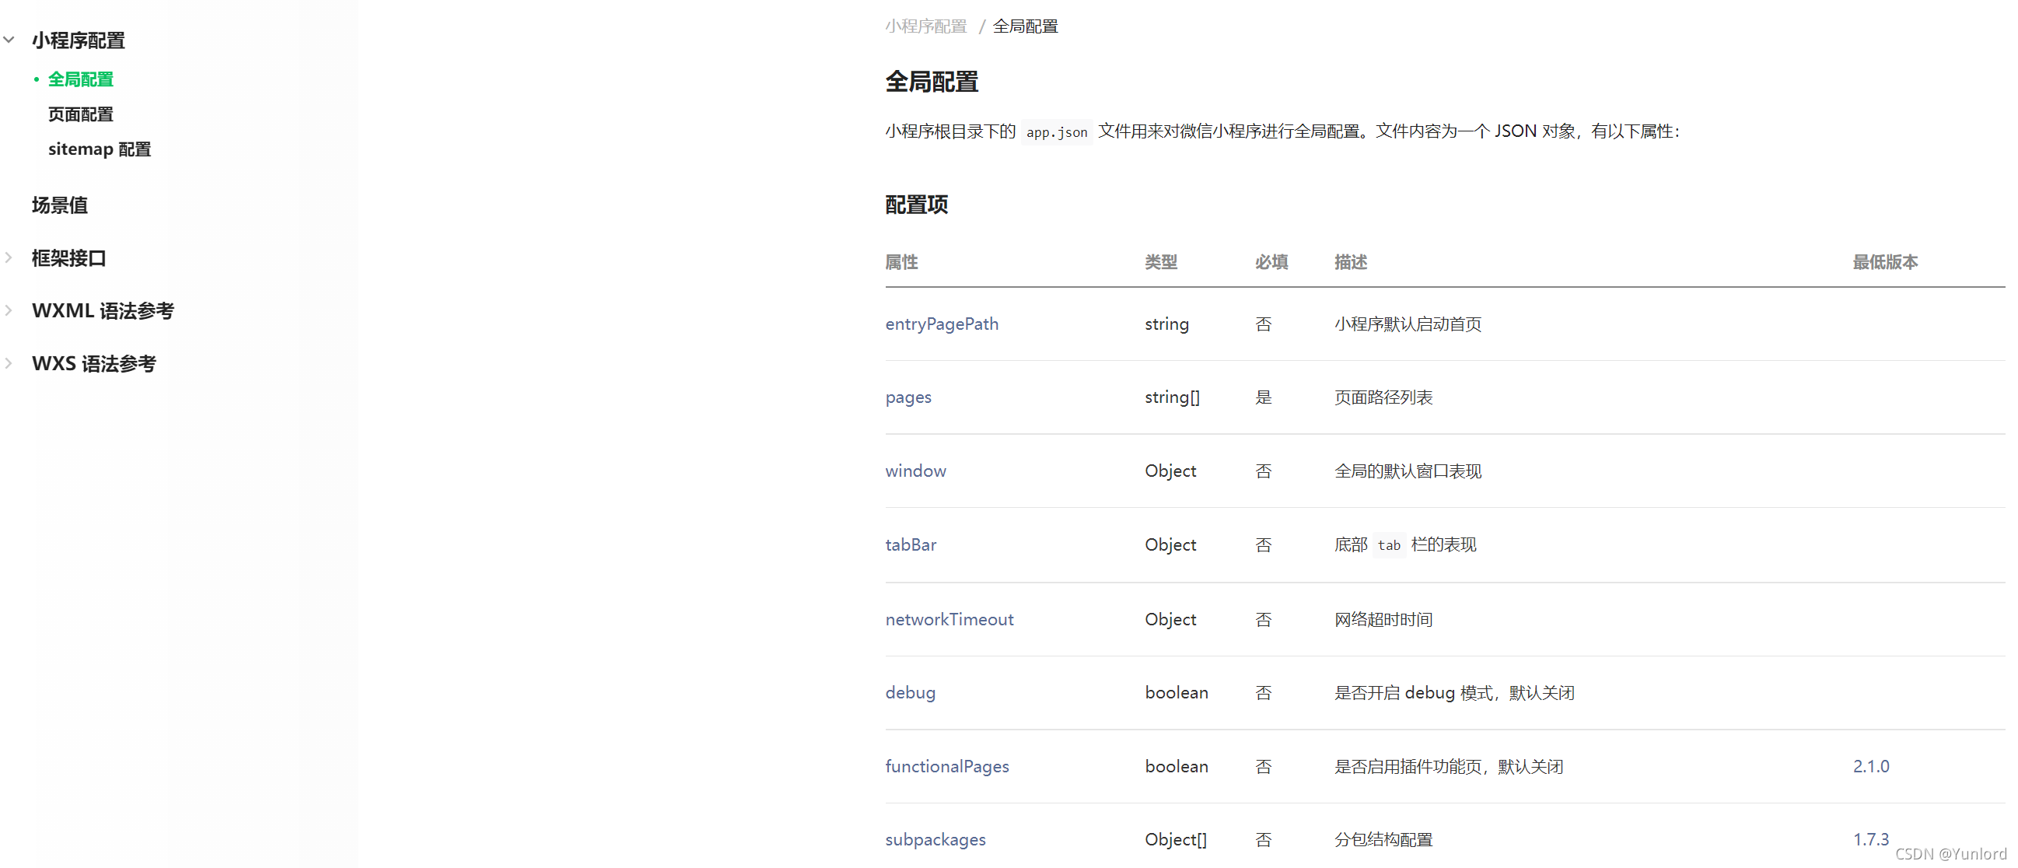This screenshot has width=2018, height=868.
Task: Open the tabBar property link
Action: tap(911, 544)
